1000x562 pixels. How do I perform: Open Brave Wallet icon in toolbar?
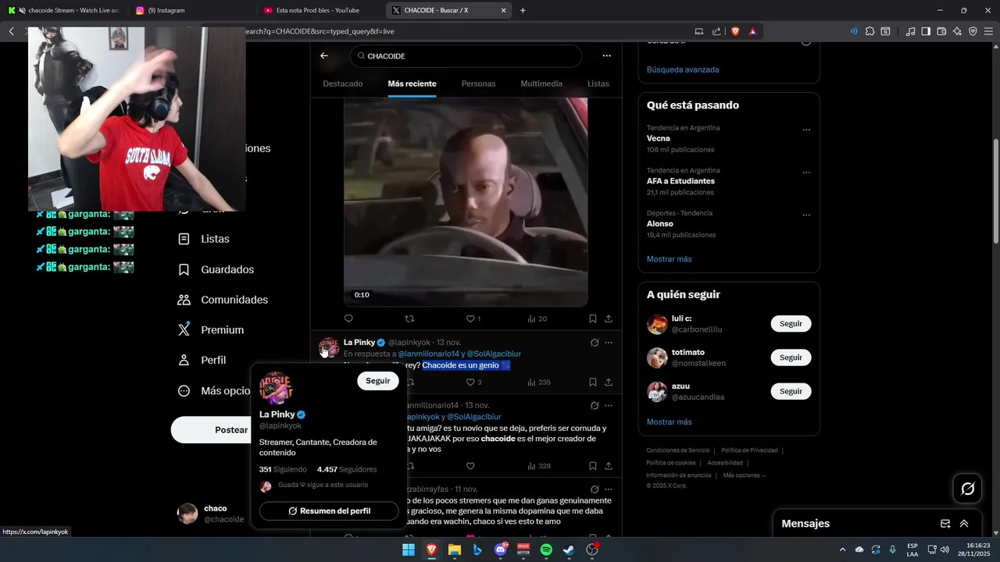point(941,31)
